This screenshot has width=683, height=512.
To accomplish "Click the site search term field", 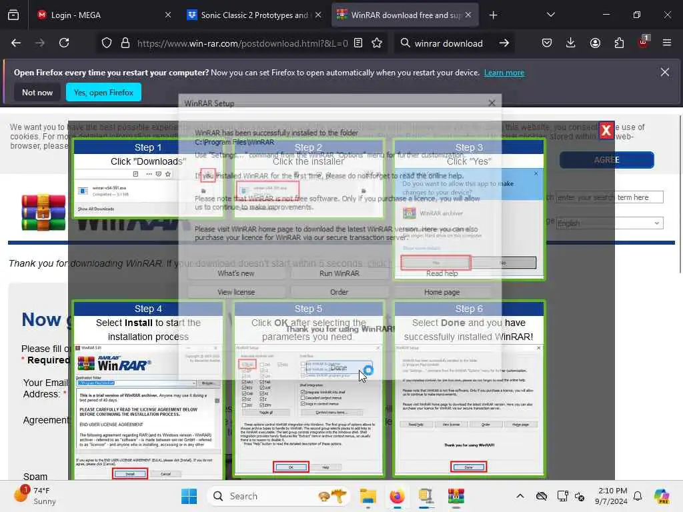I will (610, 197).
